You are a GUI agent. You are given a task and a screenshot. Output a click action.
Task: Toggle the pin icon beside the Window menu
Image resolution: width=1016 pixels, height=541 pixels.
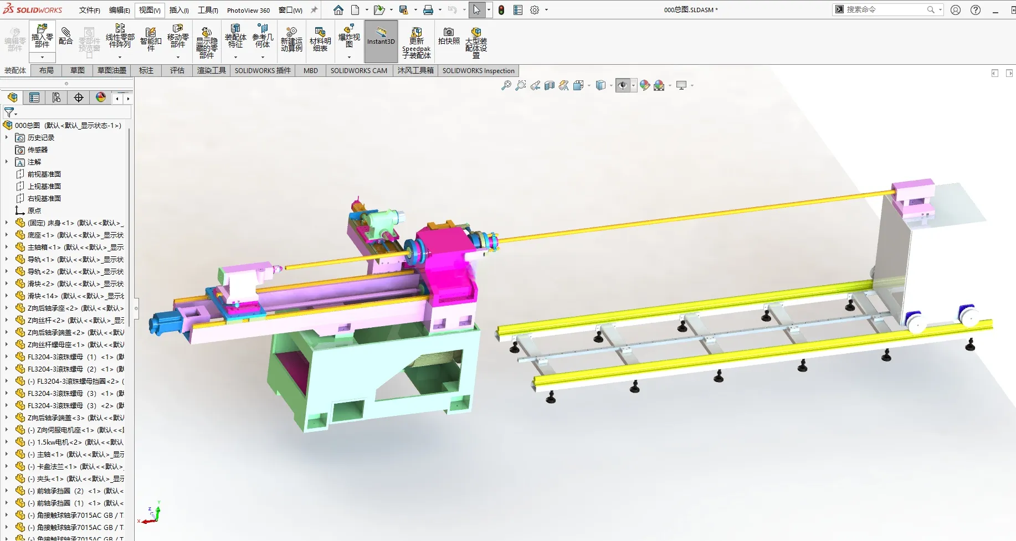(x=314, y=10)
